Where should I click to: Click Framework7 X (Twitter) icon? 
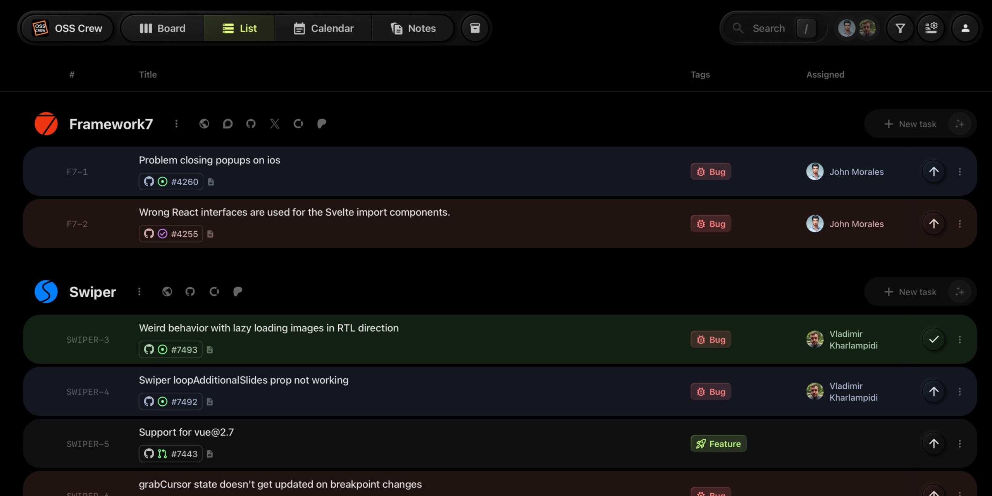tap(275, 124)
